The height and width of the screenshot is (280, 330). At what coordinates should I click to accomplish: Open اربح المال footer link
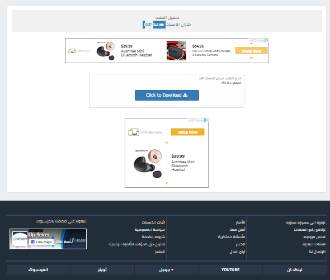pos(237,251)
